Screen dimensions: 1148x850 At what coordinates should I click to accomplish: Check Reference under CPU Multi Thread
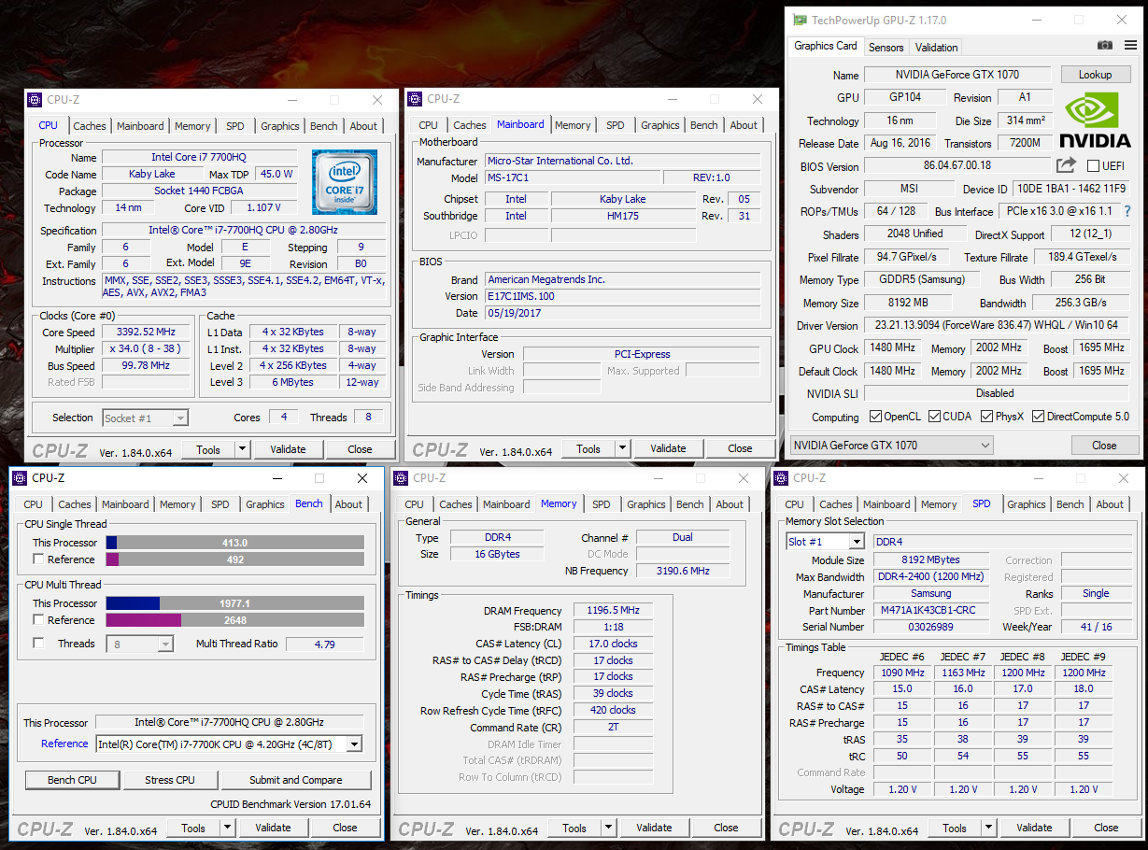tap(38, 620)
